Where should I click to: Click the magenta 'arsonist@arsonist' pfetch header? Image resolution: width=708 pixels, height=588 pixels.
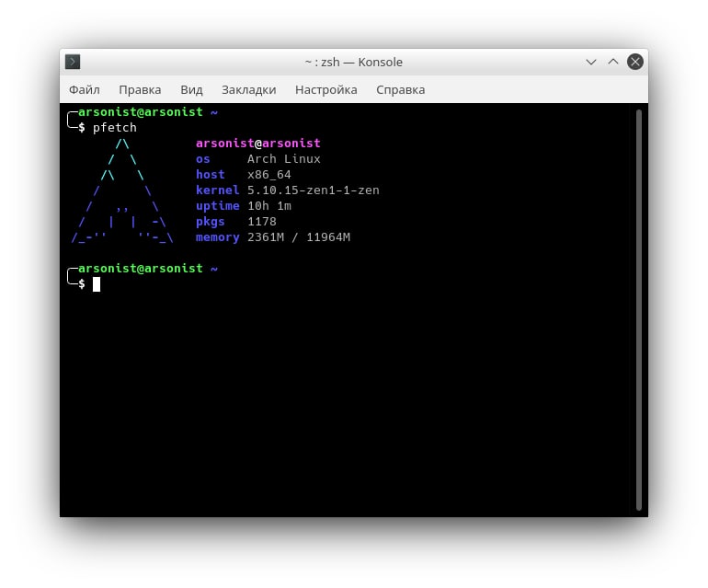[257, 144]
